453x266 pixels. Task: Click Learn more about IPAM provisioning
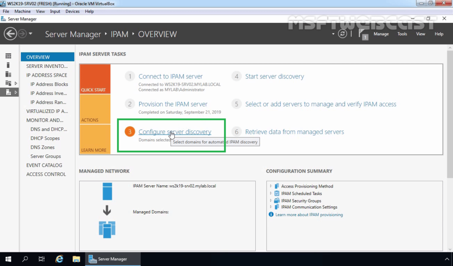309,215
